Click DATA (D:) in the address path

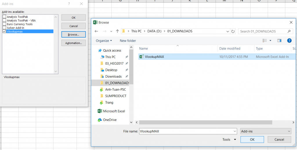(154, 31)
